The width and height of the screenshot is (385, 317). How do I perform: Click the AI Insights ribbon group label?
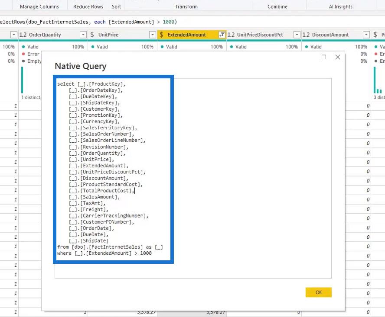[340, 6]
